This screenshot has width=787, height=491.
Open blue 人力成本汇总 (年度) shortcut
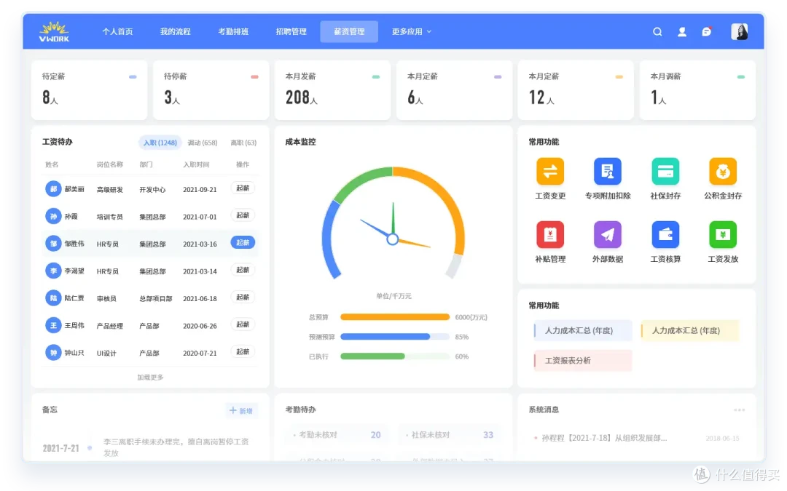point(582,331)
